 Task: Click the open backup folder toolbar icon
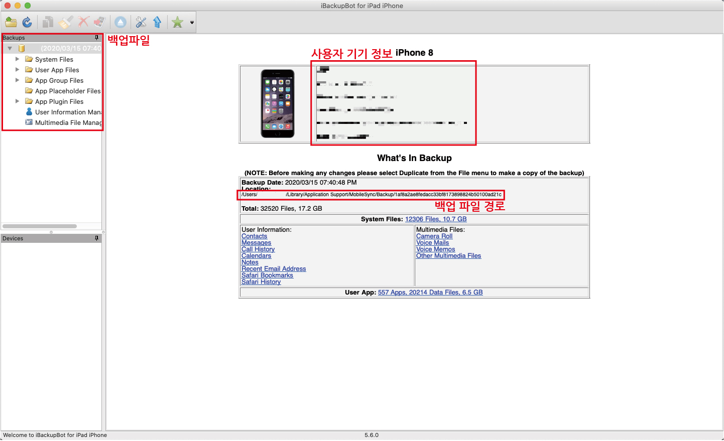tap(11, 22)
